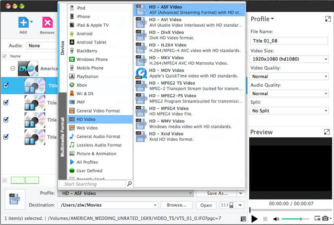Select Web Video category
Image resolution: width=334 pixels, height=225 pixels.
(100, 128)
